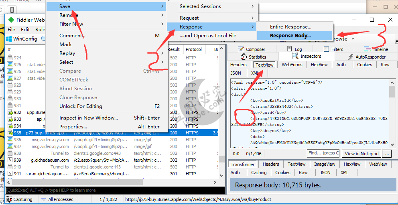Screen dimensions: 398x205
Task: Click the green Fiddler icon in title bar
Action: coord(11,20)
